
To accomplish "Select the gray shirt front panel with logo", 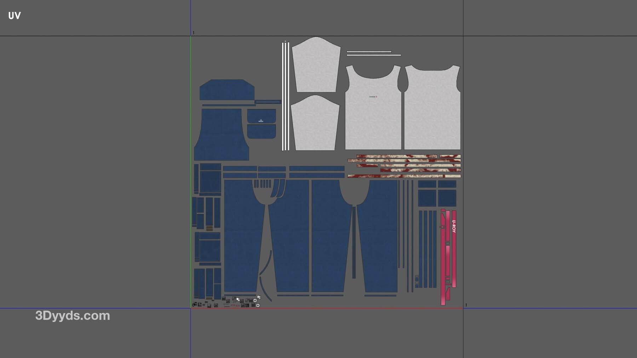I will pos(373,113).
